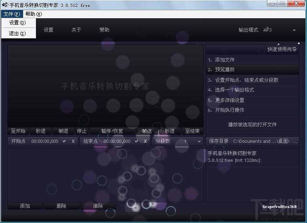Expand the 输出模式 MP3 dropdown arrow
Image resolution: width=307 pixels, height=223 pixels.
[294, 30]
